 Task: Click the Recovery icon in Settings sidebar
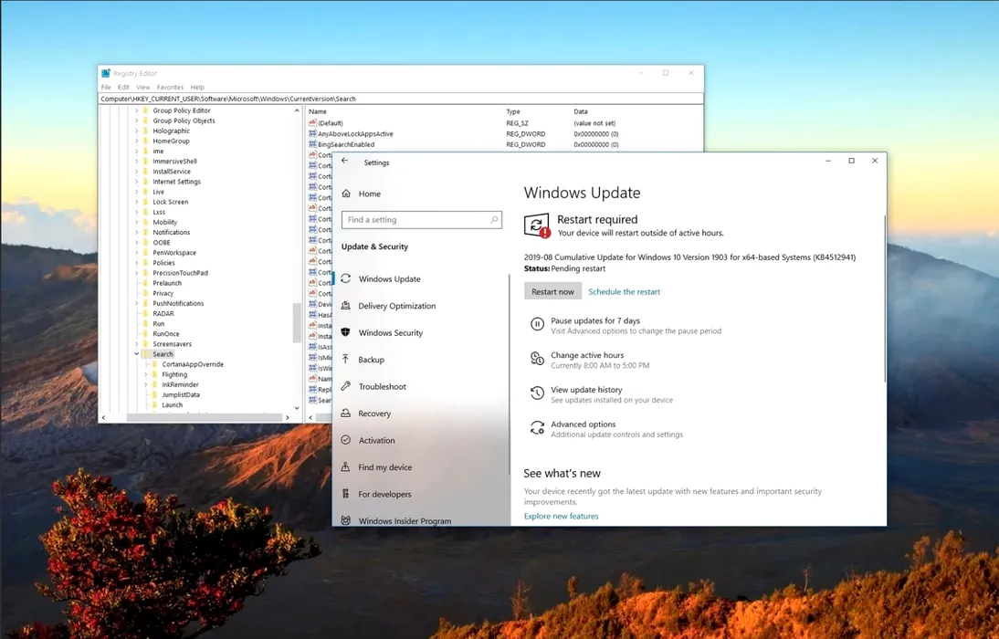[346, 413]
